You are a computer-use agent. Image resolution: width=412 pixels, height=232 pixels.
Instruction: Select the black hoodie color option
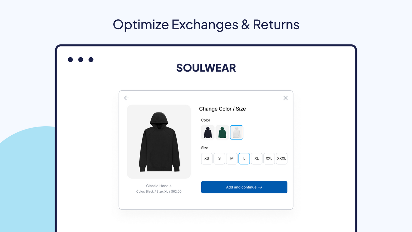pos(208,132)
